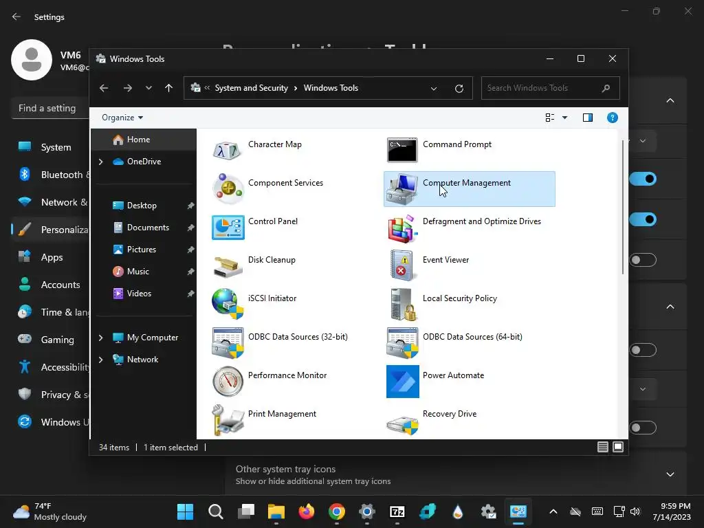Viewport: 704px width, 528px height.
Task: Open Apps in Settings sidebar
Action: click(x=50, y=257)
